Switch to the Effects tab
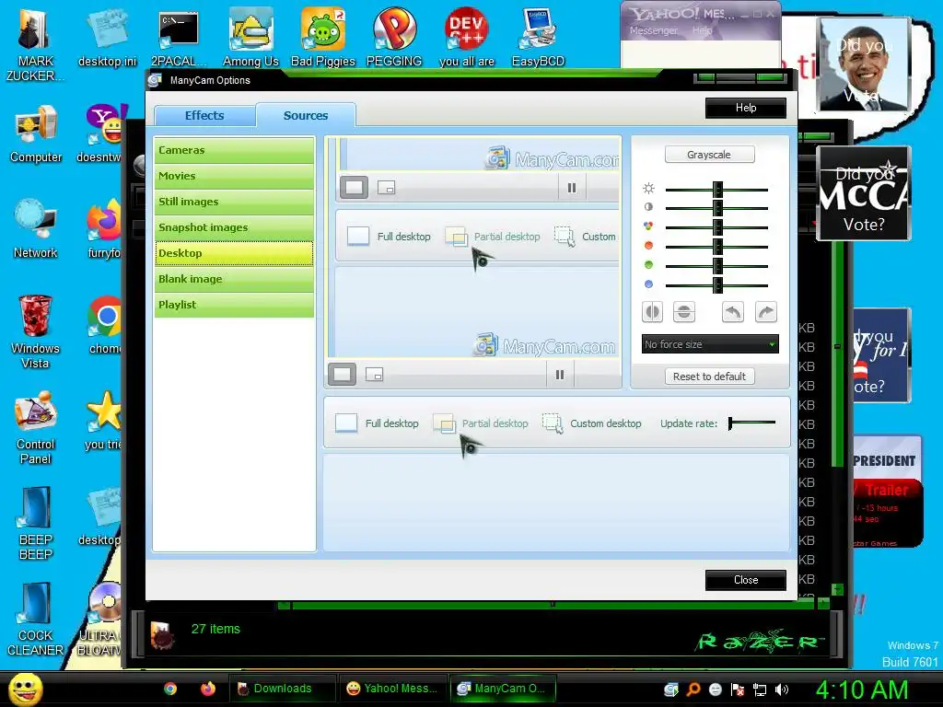The width and height of the screenshot is (943, 707). point(204,115)
